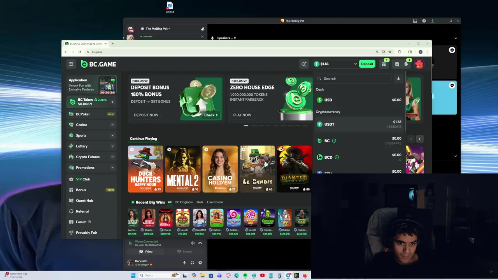Open Provably Fair in sidebar
The width and height of the screenshot is (498, 280).
(91, 233)
